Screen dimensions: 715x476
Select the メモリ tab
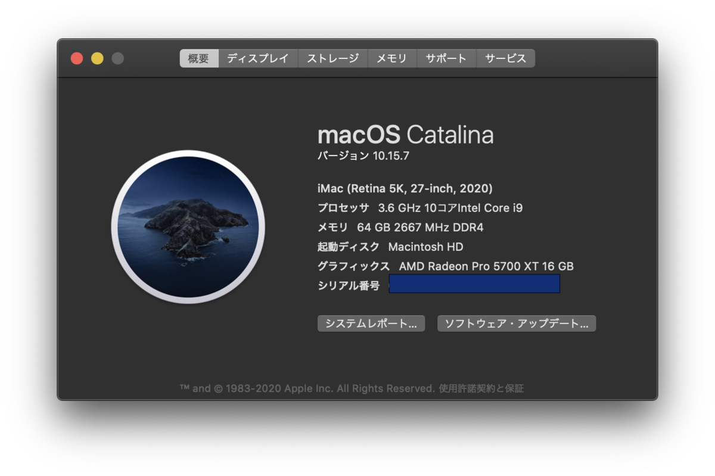point(392,58)
